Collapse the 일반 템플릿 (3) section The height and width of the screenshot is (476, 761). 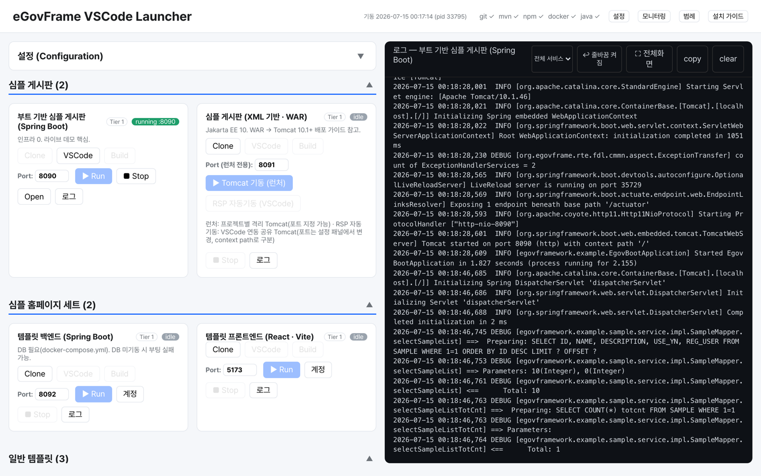[369, 459]
